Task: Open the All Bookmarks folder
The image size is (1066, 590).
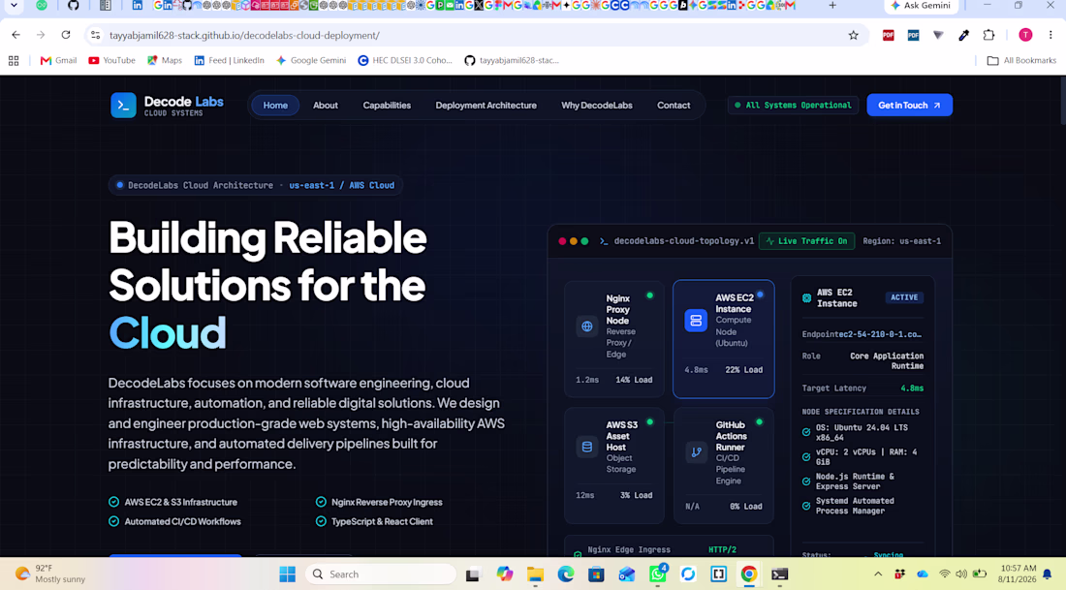Action: (1021, 60)
